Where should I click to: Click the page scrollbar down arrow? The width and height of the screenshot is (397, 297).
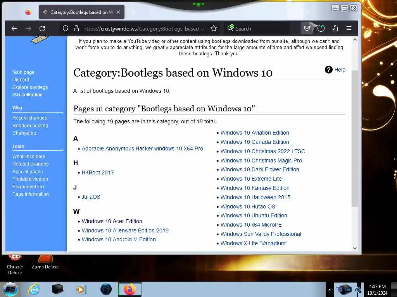coord(355,248)
